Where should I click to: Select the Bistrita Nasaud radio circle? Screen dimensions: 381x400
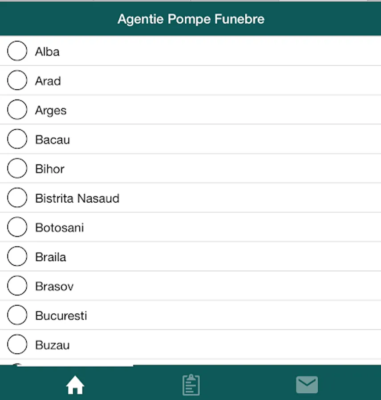[17, 198]
